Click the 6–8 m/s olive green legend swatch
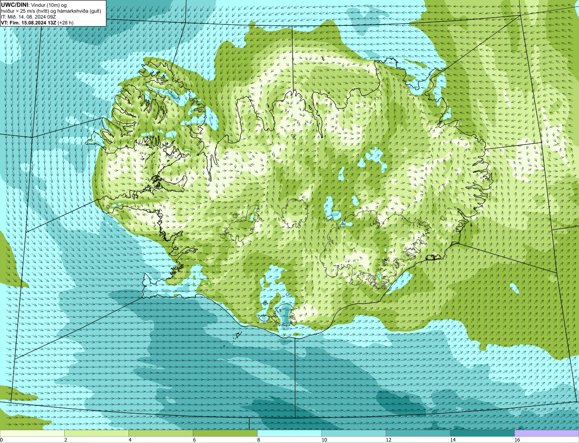 click(x=225, y=433)
